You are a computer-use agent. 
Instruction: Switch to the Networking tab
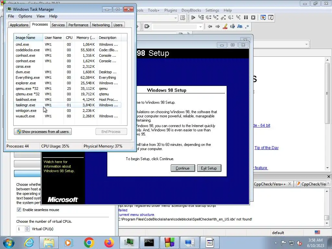tap(101, 25)
